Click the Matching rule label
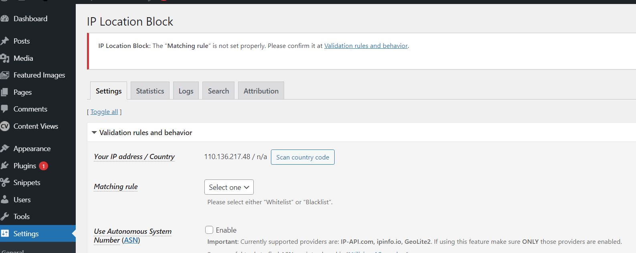636x253 pixels. pos(116,187)
